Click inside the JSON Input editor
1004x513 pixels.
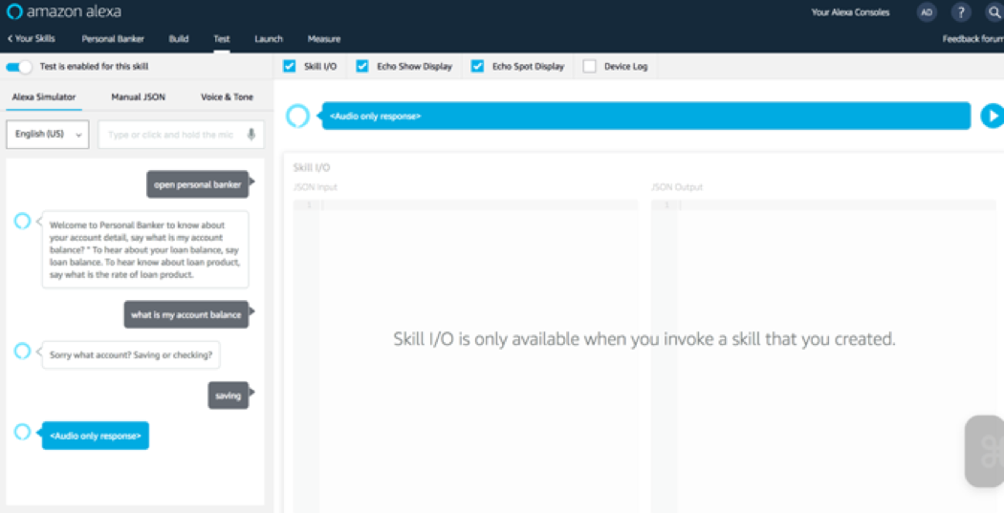(x=466, y=355)
